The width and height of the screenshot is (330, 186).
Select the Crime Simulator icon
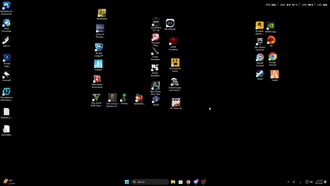pyautogui.click(x=155, y=54)
